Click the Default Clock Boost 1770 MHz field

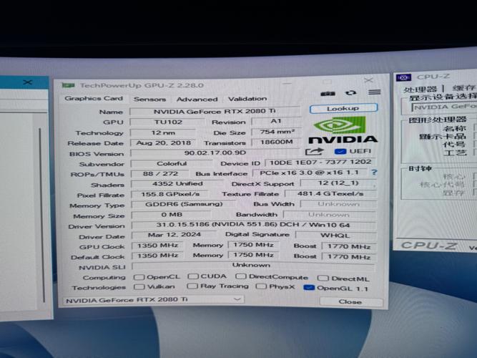348,257
